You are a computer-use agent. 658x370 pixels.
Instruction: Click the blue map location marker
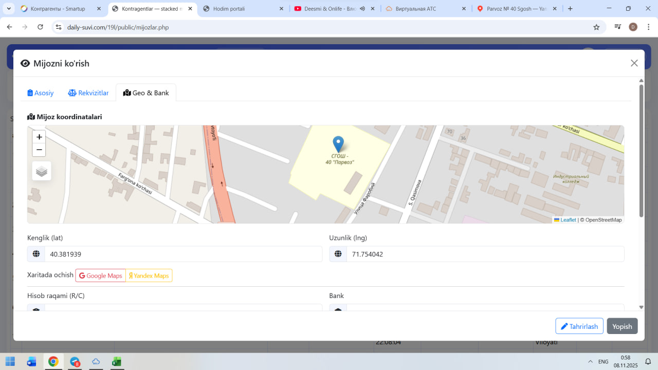pos(338,144)
